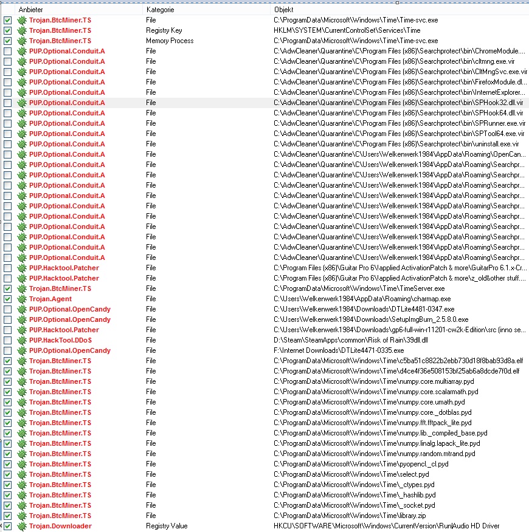
Task: Check box for gp6-full-win-r11201 patcher row
Action: click(x=7, y=330)
